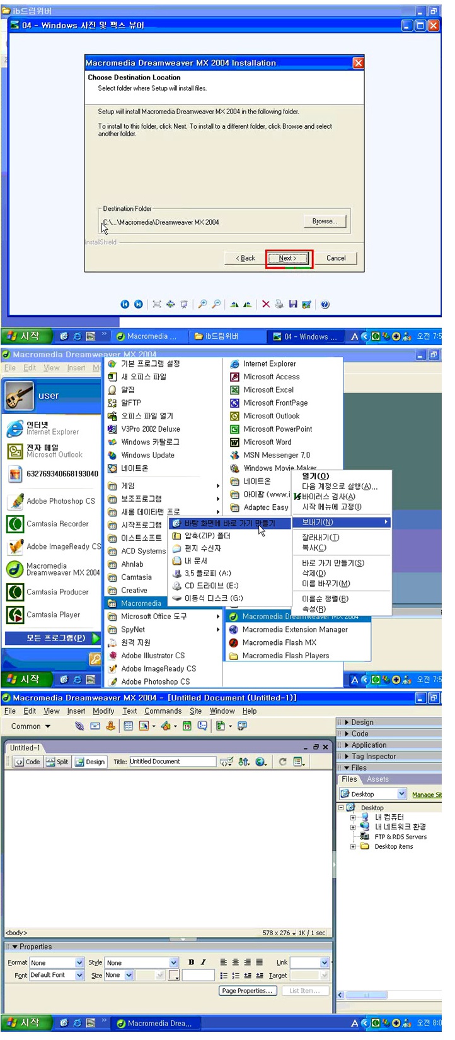Open the Commands menu in Dreamweaver
455x1040 pixels.
(163, 711)
